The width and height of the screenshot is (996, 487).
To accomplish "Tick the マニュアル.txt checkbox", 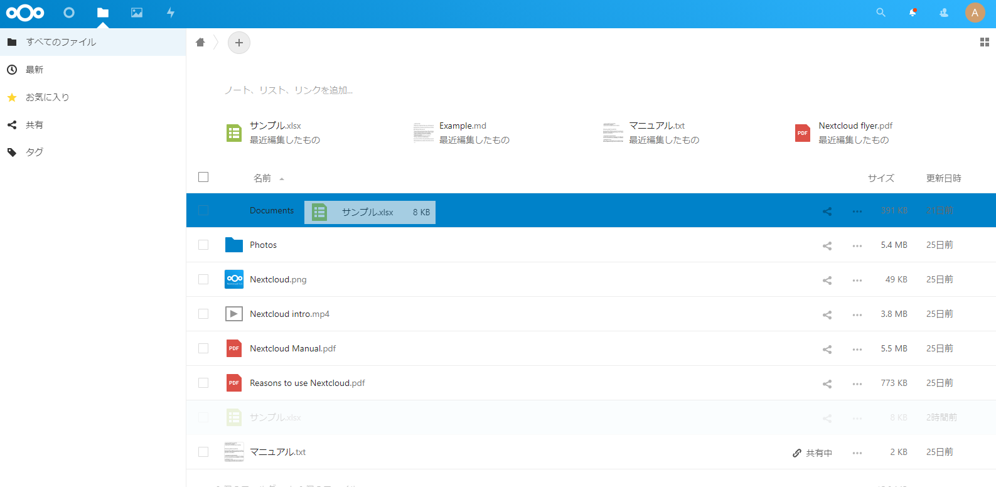I will point(203,452).
